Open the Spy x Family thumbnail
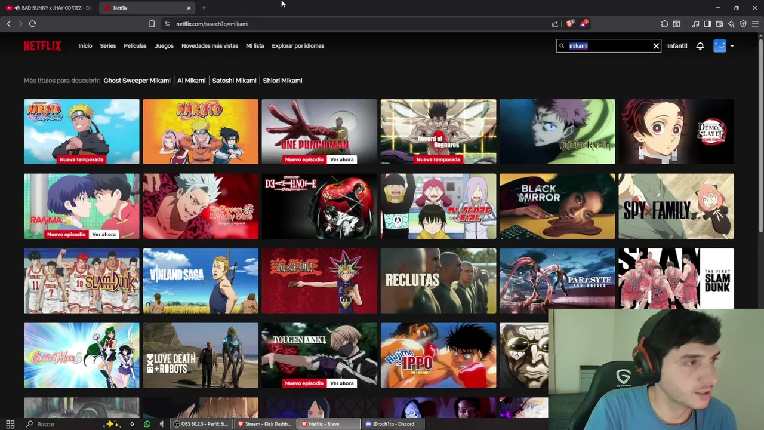764x430 pixels. 676,206
